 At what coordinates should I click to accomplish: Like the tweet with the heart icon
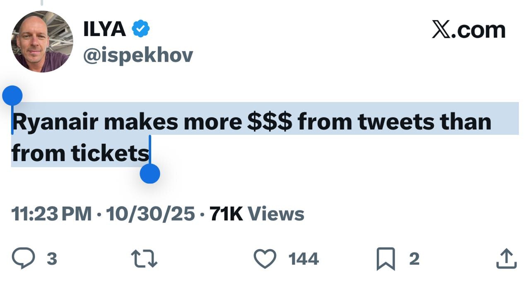click(265, 259)
